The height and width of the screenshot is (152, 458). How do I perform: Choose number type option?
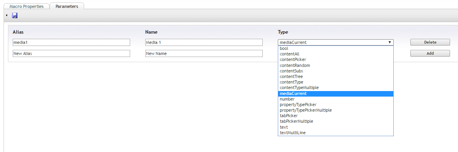pos(336,99)
